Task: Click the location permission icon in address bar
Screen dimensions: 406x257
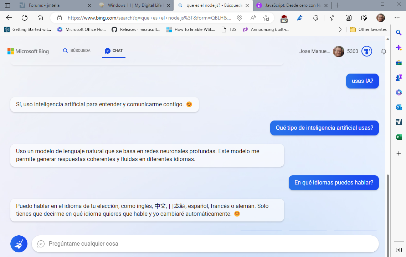Action: tap(240, 18)
